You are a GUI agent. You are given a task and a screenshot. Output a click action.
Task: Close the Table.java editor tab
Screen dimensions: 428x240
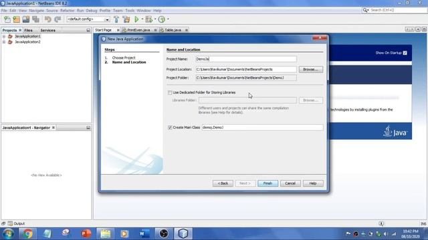pyautogui.click(x=187, y=30)
